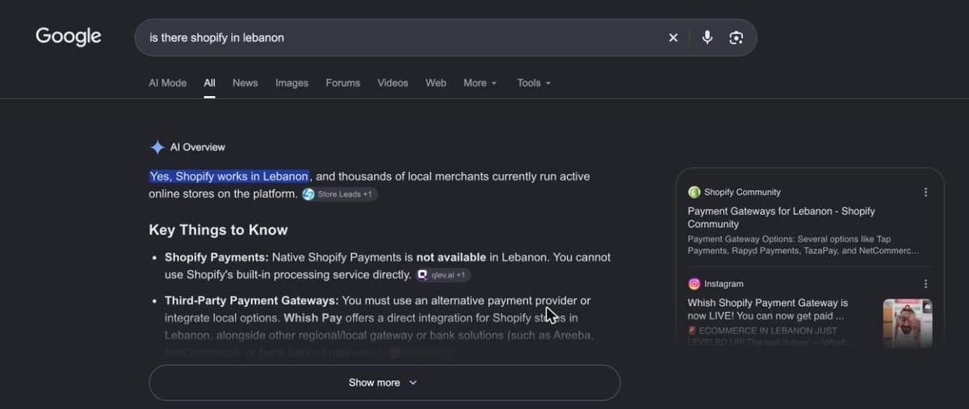Open the Forums tab

click(342, 83)
